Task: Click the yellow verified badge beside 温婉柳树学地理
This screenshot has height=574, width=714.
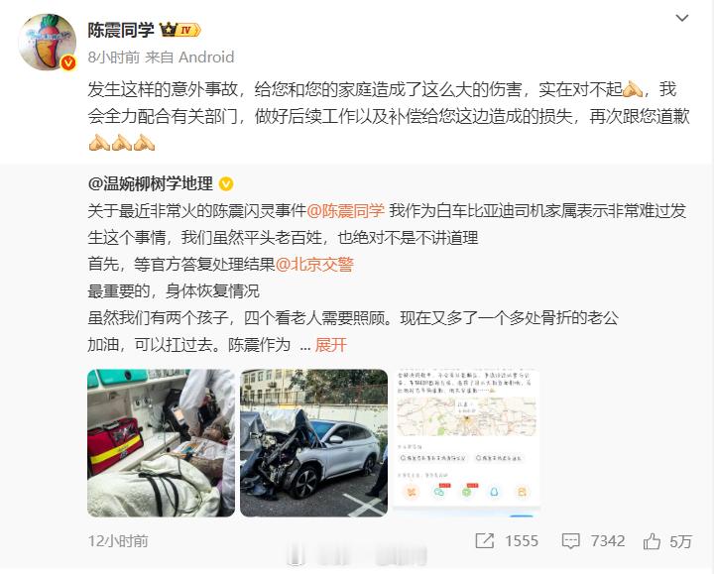Action: coord(226,184)
